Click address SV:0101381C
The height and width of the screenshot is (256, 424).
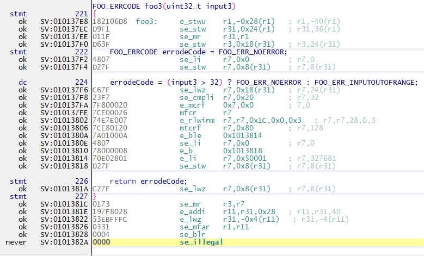click(x=64, y=204)
